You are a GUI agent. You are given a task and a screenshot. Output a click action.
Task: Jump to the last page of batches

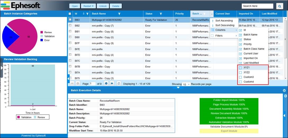112,83
